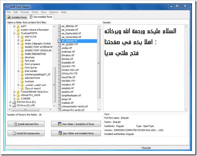
Task: Select the ScheherazadeRegOT_ttf folder
Action: click(38, 75)
